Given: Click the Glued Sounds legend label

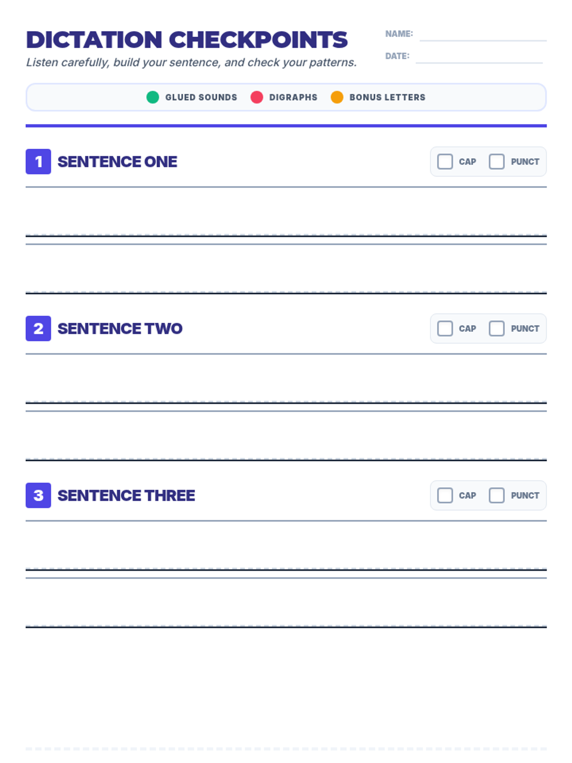Looking at the screenshot, I should click(x=201, y=97).
